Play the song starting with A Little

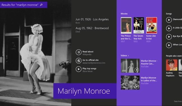pos(169,28)
